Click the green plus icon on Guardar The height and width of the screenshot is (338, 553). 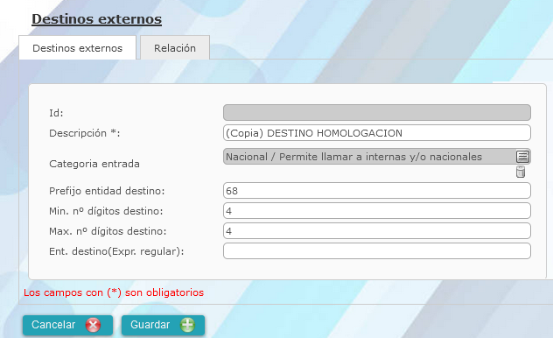pos(187,325)
